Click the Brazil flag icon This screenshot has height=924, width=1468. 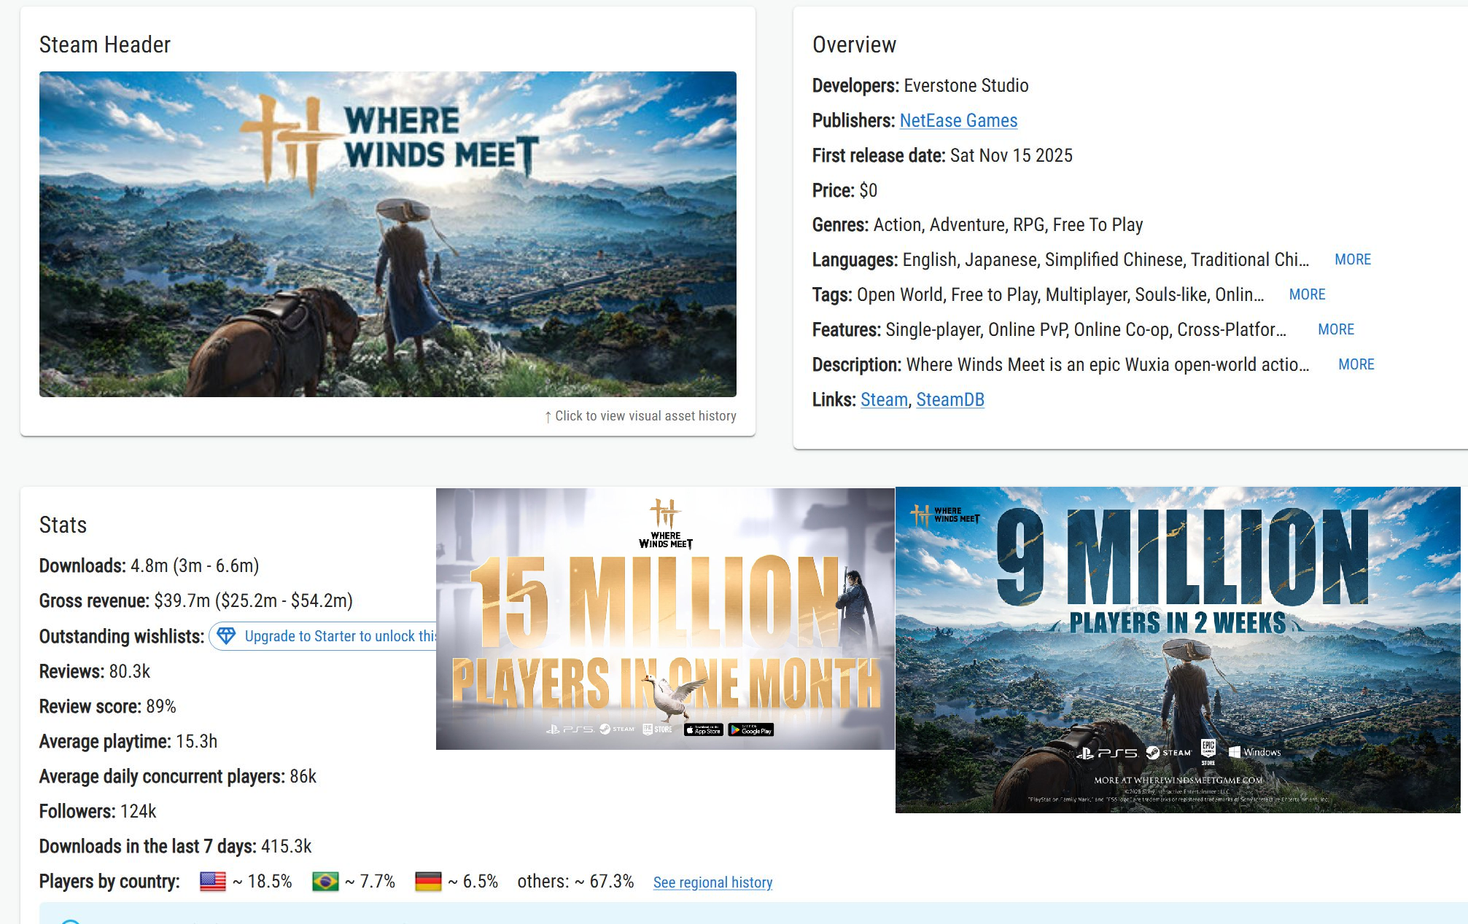tap(325, 882)
